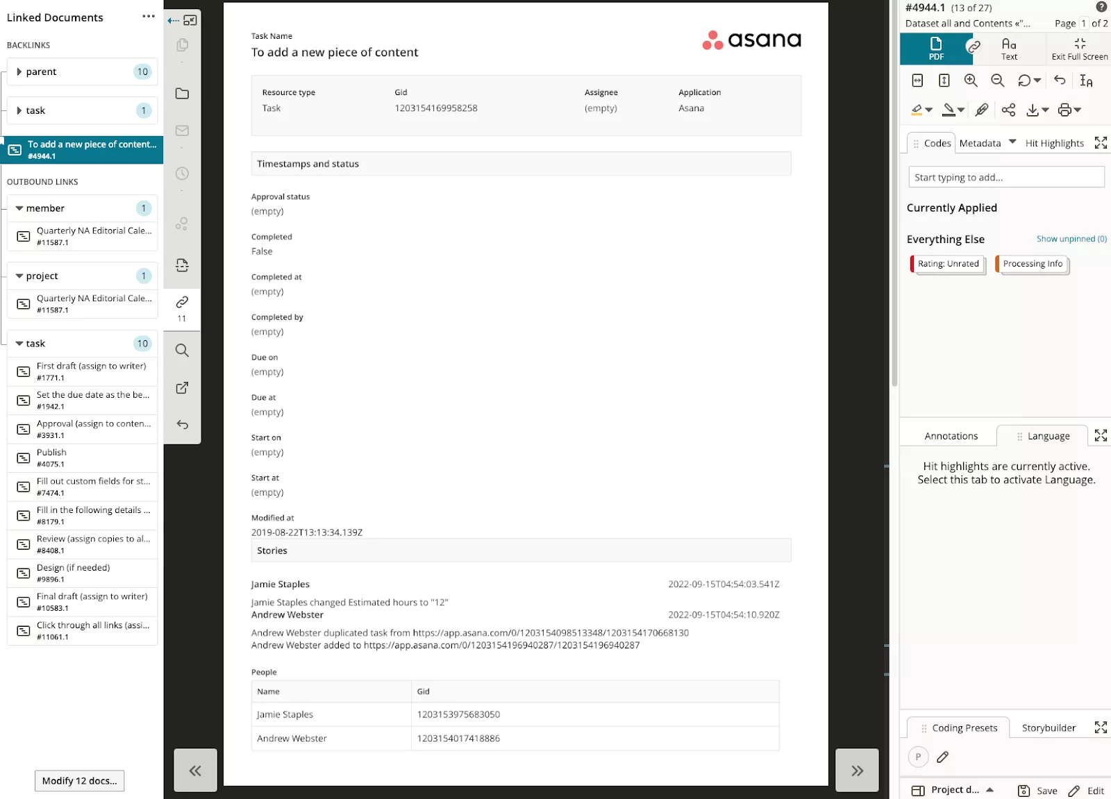Exit full screen mode
This screenshot has width=1111, height=799.
[1079, 49]
